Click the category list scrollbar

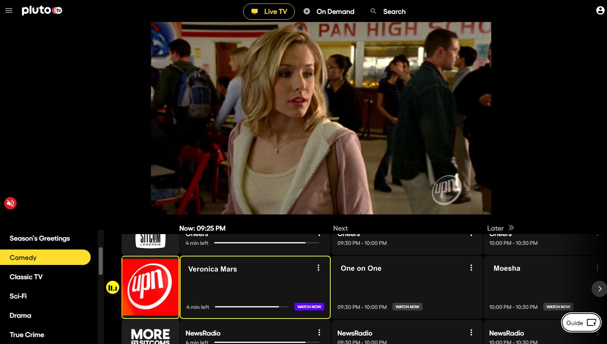pyautogui.click(x=101, y=261)
